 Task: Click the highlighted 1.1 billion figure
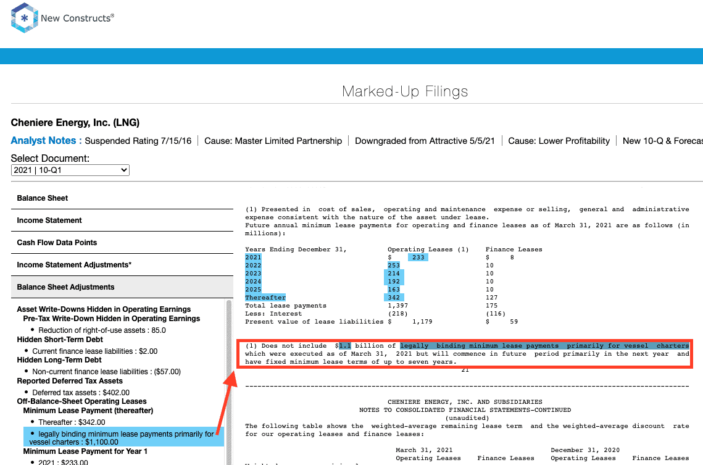(x=345, y=346)
